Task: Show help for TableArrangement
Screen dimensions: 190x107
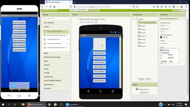Action: point(67,40)
